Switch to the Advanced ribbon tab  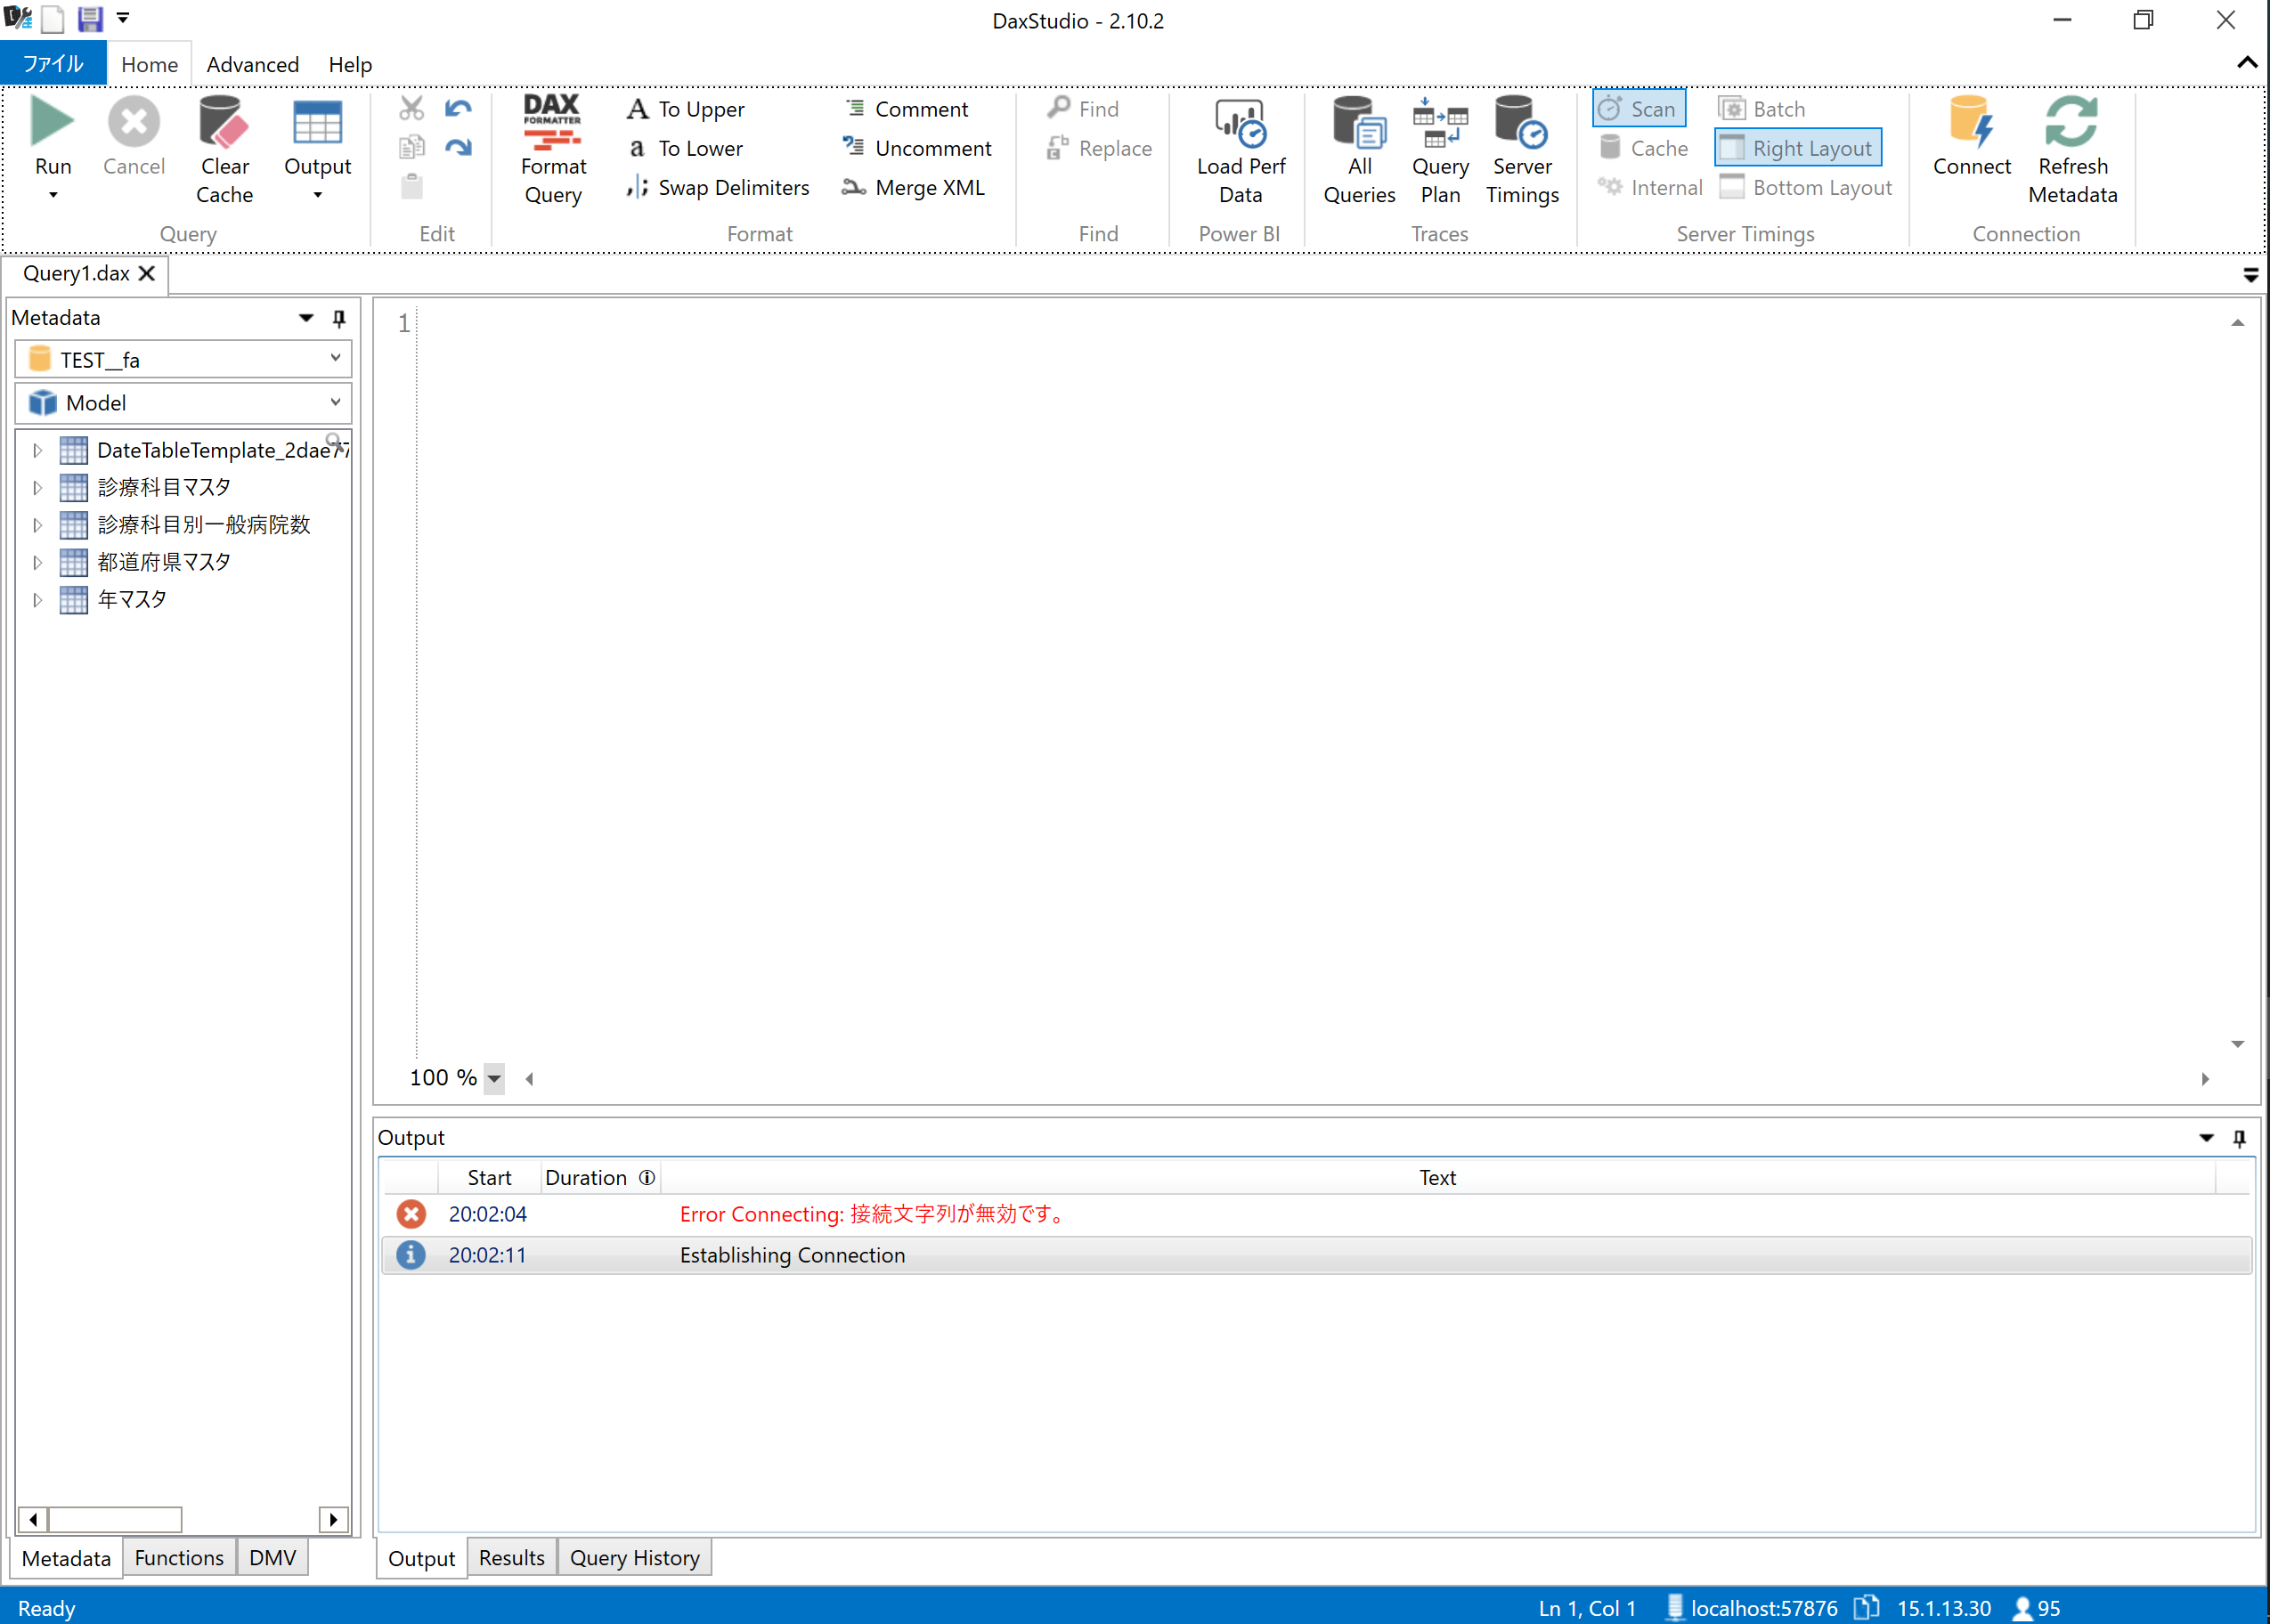click(252, 64)
